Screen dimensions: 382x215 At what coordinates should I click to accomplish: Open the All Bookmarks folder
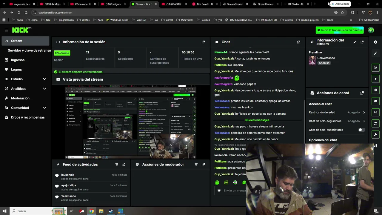pos(369,20)
